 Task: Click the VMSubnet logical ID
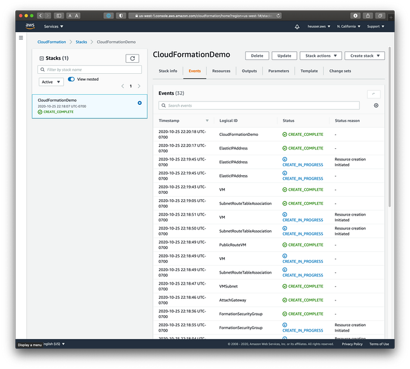228,286
